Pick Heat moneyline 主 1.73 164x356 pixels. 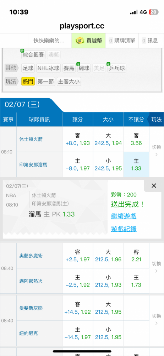tap(136, 281)
